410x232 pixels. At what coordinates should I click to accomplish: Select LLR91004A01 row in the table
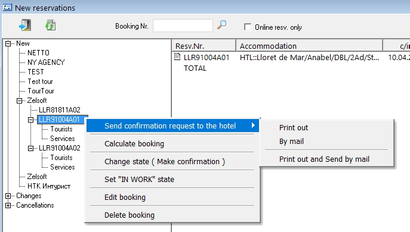coord(206,57)
